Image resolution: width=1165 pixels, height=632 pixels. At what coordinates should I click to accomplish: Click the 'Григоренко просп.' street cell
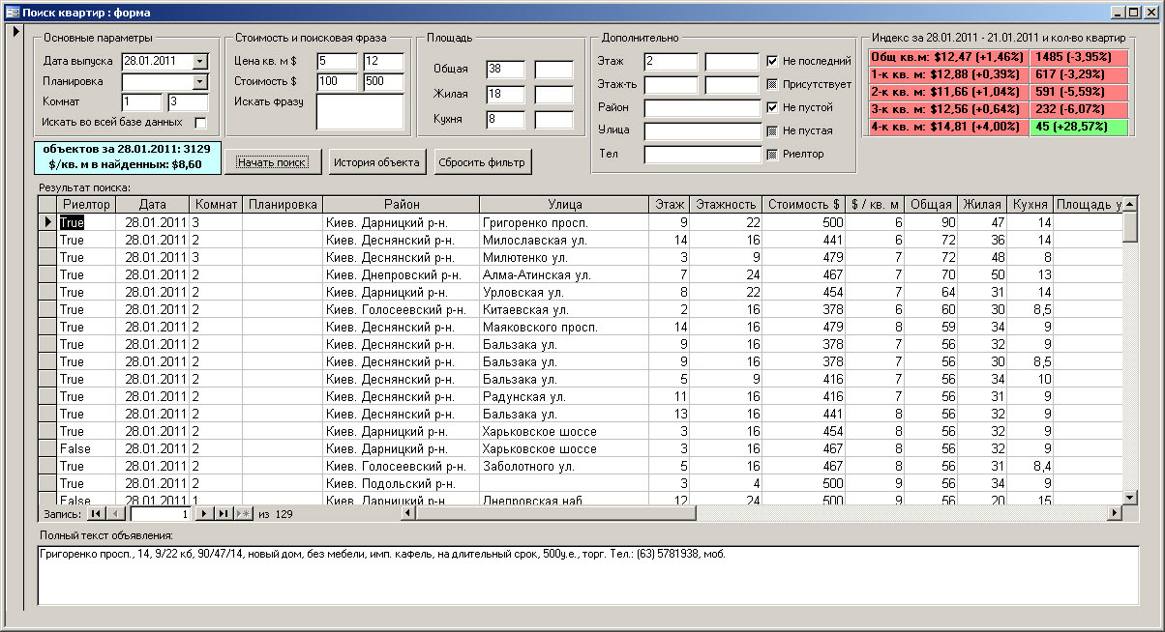click(564, 222)
